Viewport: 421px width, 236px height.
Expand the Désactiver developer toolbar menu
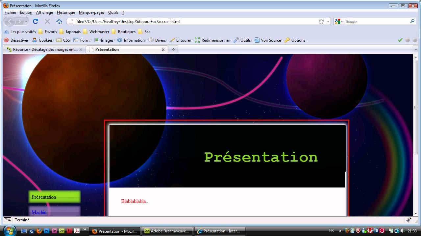coord(17,40)
